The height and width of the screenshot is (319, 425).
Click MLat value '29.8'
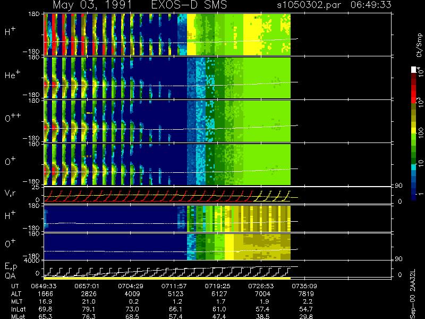tap(306, 316)
